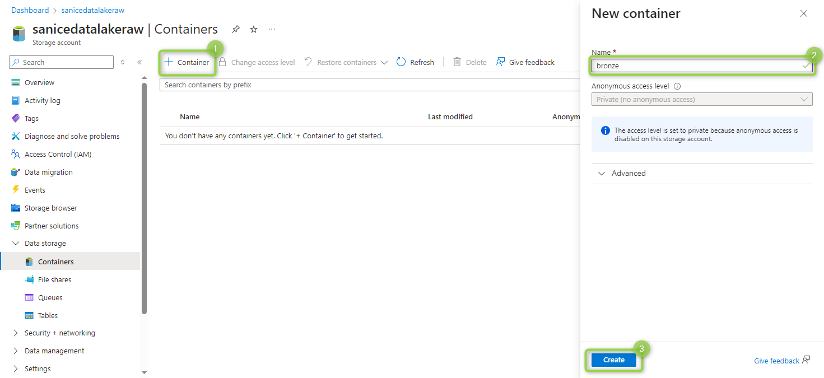Open the Anonymous access level dropdown
The image size is (824, 378).
(x=702, y=99)
